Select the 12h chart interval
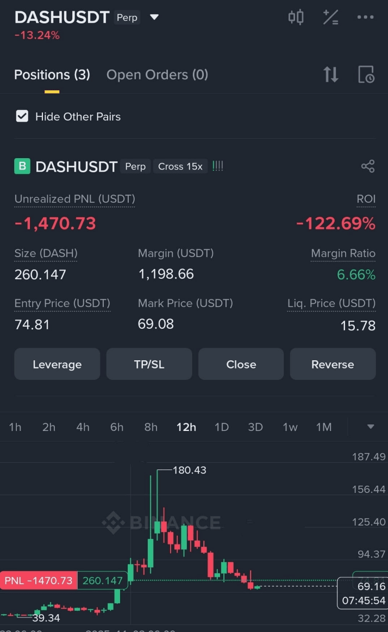Image resolution: width=388 pixels, height=632 pixels. tap(186, 427)
